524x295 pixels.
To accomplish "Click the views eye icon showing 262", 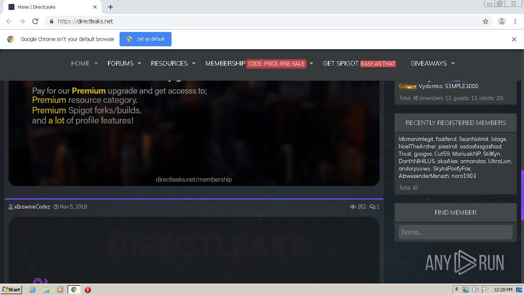I will pyautogui.click(x=353, y=207).
